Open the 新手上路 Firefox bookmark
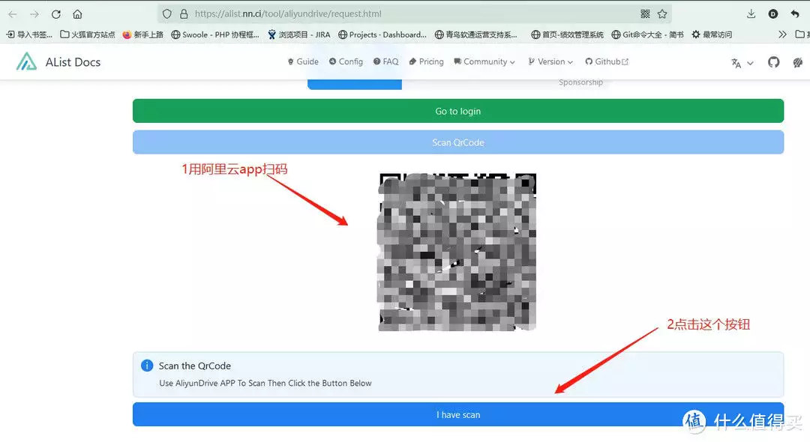The image size is (810, 442). click(142, 34)
